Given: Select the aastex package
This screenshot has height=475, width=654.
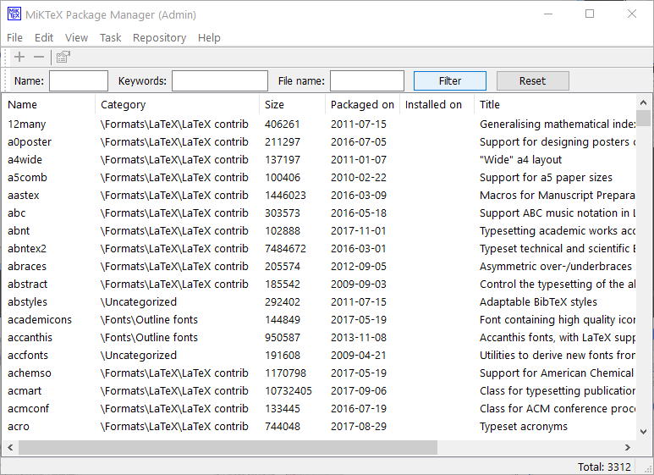Looking at the screenshot, I should [x=24, y=196].
